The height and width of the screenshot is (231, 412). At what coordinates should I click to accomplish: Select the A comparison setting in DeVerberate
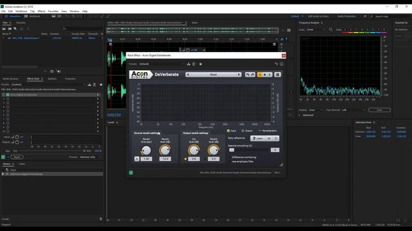(x=259, y=74)
